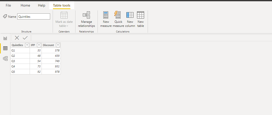Cancel formula with X icon
Image resolution: width=272 pixels, height=115 pixels.
17,38
